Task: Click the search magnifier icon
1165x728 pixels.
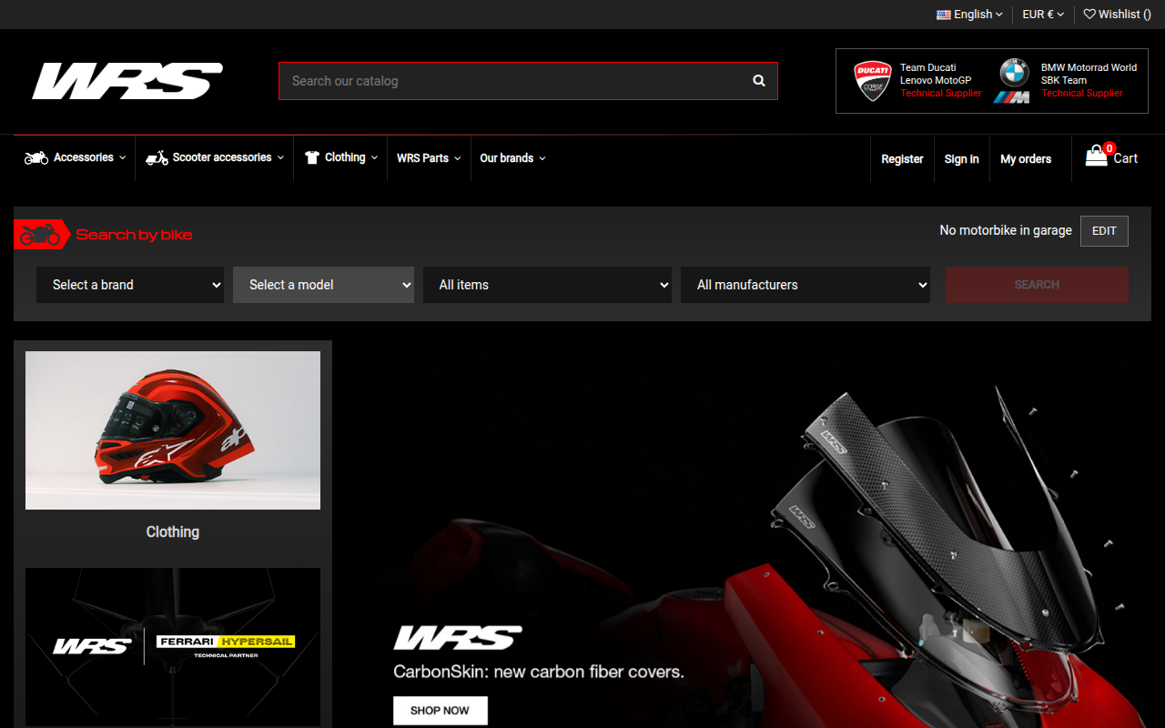Action: (x=759, y=81)
